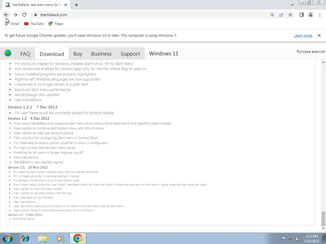
Task: Go forward with browser forward arrow
Action: coord(15,15)
